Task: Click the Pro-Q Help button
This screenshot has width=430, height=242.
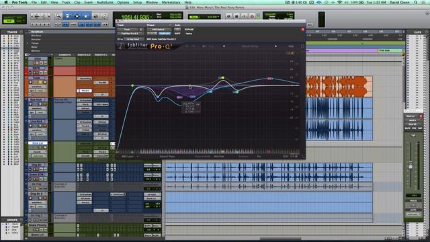Action: coord(291,46)
